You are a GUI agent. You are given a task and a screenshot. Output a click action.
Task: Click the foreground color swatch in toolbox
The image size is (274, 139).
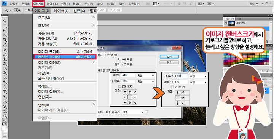point(3,128)
